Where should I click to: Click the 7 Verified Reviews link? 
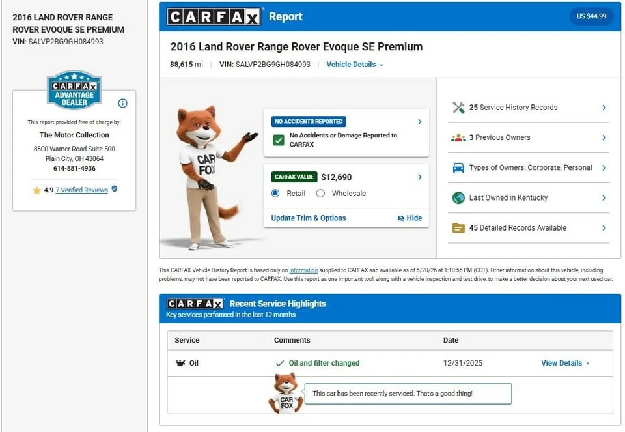[x=82, y=190]
